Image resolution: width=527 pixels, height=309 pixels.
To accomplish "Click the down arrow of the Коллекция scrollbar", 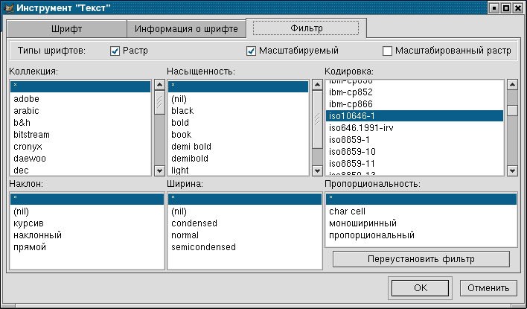I will click(x=159, y=171).
